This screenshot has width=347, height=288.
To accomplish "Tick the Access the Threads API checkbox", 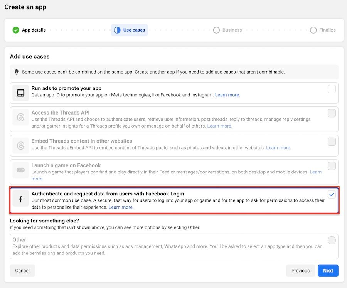I will click(x=332, y=113).
